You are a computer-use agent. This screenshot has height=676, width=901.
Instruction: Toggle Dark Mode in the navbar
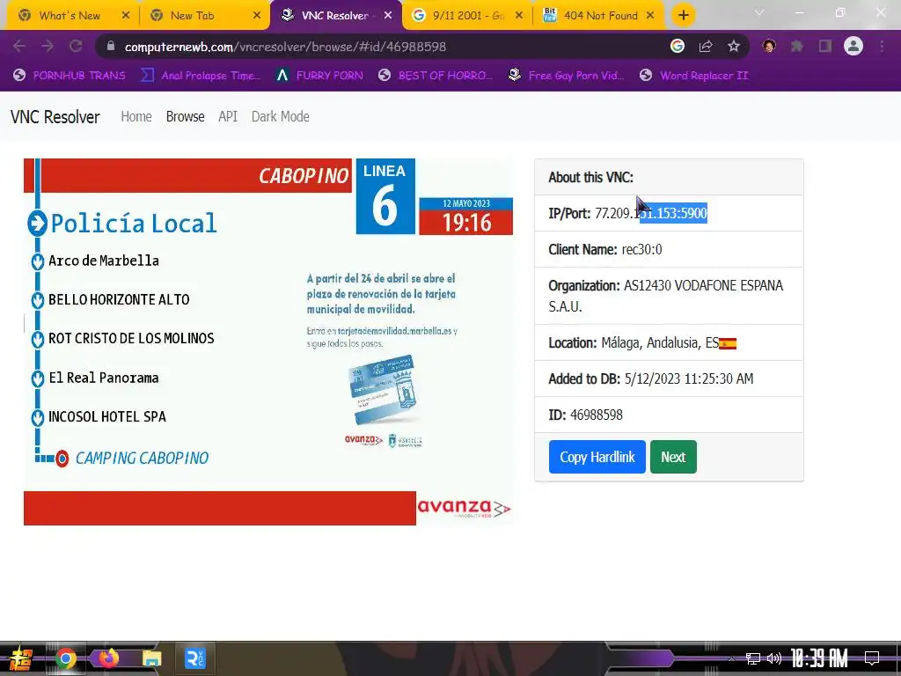coord(281,117)
